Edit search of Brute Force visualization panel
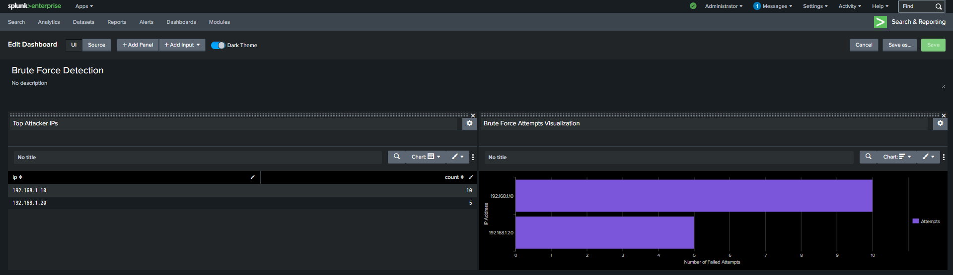Viewport: 953px width, 275px height. pyautogui.click(x=868, y=157)
